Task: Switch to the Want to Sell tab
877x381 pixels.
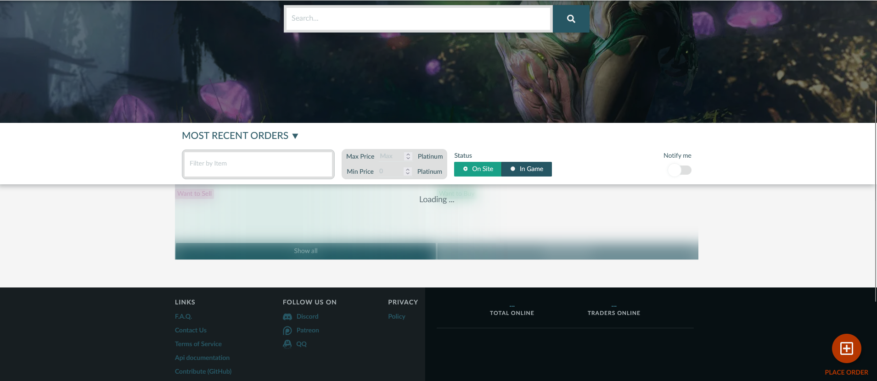Action: pyautogui.click(x=195, y=193)
